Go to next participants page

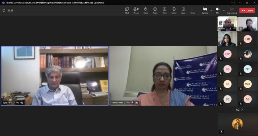click(242, 110)
